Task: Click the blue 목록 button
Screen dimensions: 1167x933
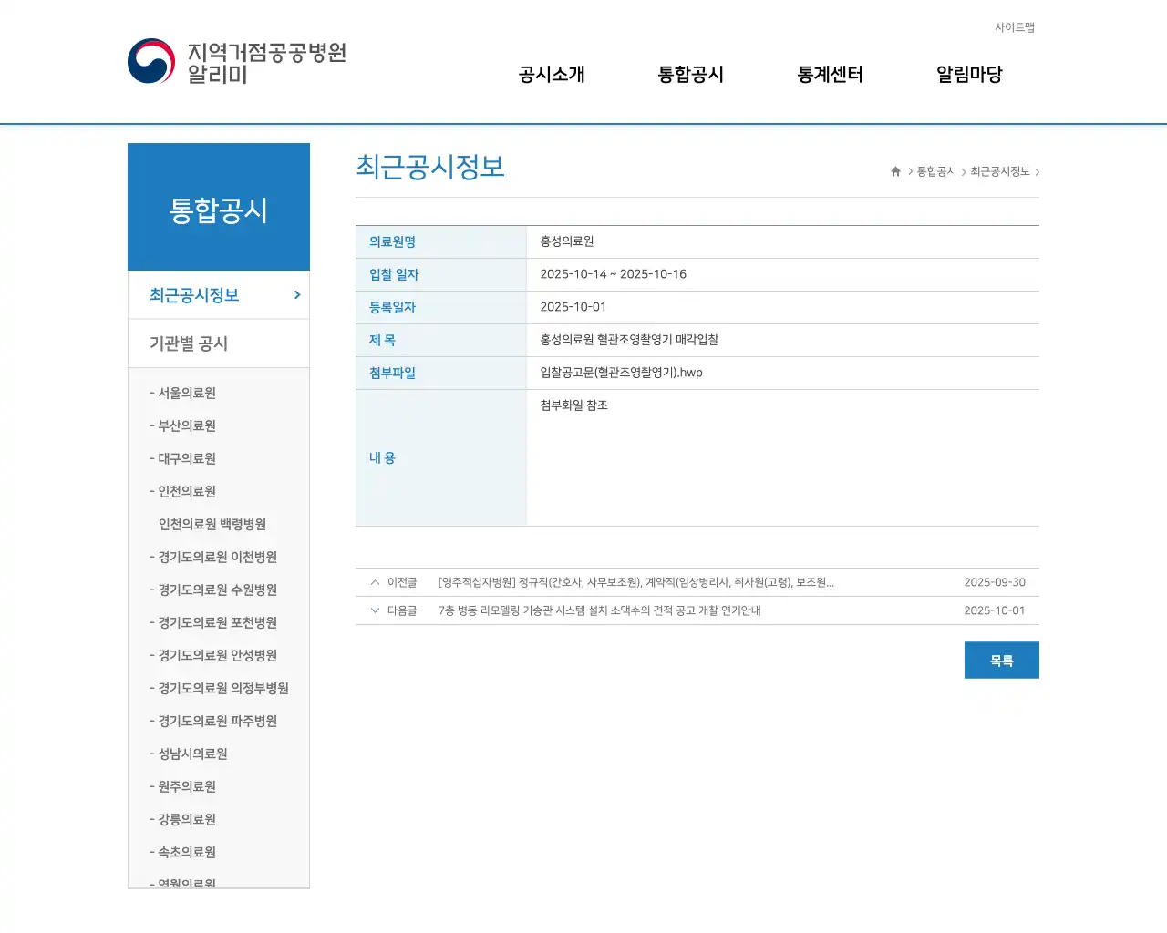Action: (1001, 660)
